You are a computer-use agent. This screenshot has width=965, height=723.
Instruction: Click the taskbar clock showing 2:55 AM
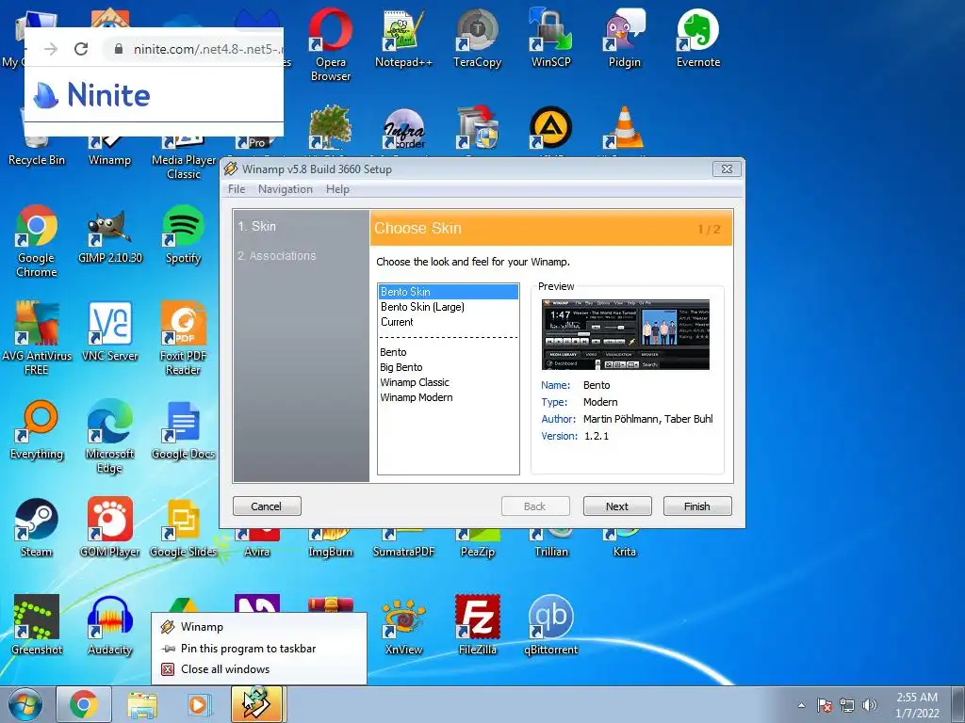pyautogui.click(x=917, y=705)
